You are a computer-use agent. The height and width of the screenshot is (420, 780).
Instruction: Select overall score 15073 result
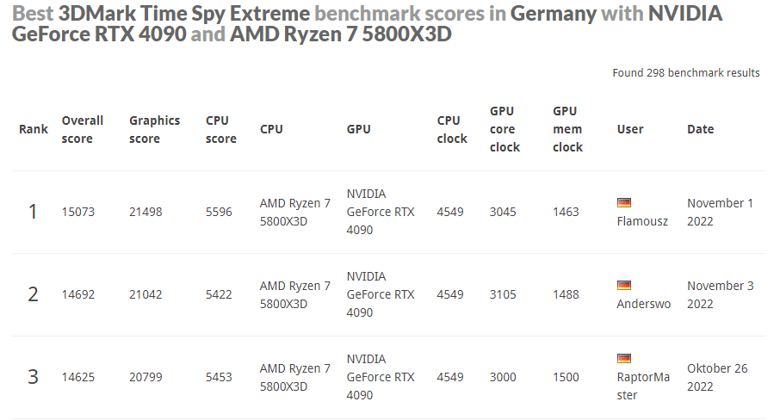[x=78, y=212]
